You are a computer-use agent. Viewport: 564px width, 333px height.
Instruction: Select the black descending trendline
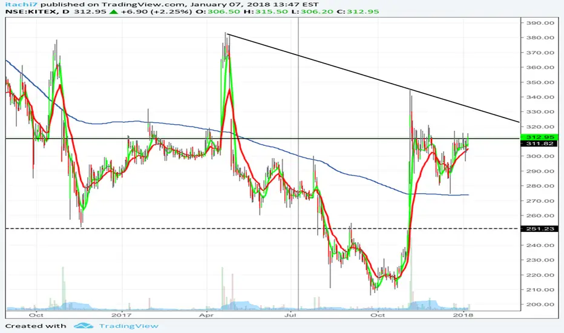(373, 78)
